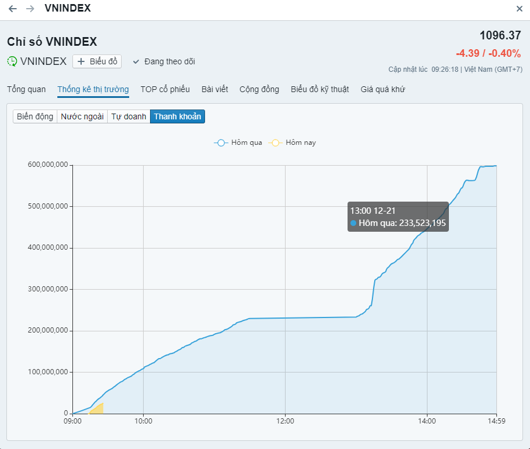View the Giá quá khứ tab
This screenshot has height=449, width=530.
pyautogui.click(x=383, y=89)
